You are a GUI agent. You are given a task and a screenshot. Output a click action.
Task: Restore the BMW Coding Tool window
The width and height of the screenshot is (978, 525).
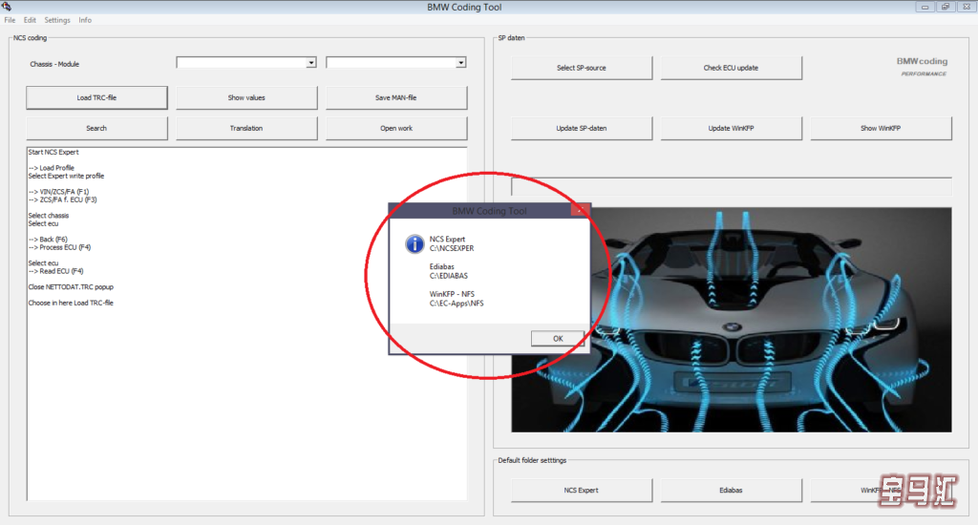pyautogui.click(x=946, y=7)
